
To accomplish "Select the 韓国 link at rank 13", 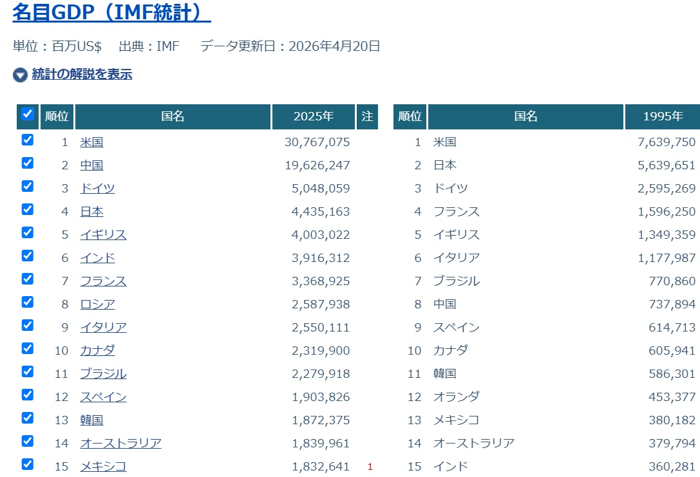I will [x=92, y=420].
